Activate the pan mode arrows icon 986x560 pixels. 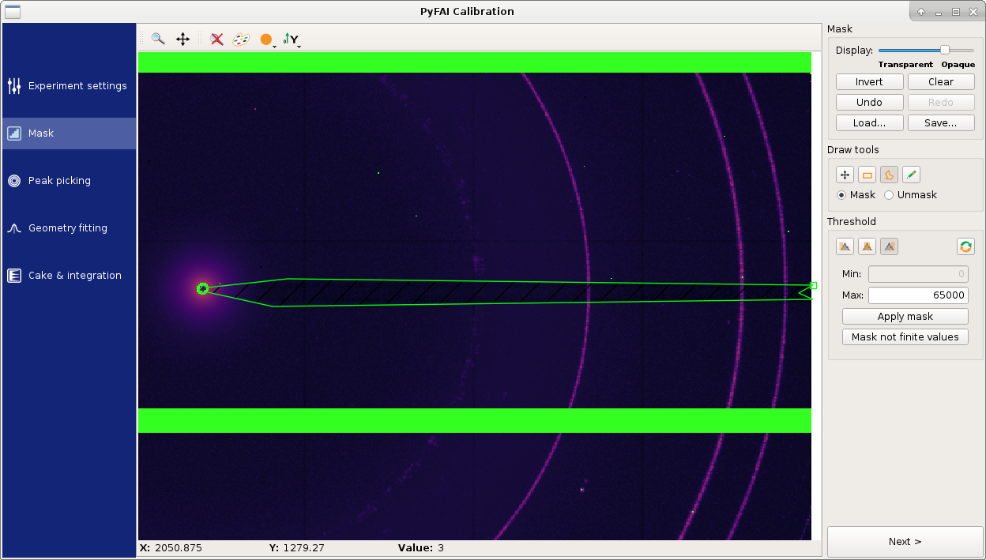pos(183,39)
